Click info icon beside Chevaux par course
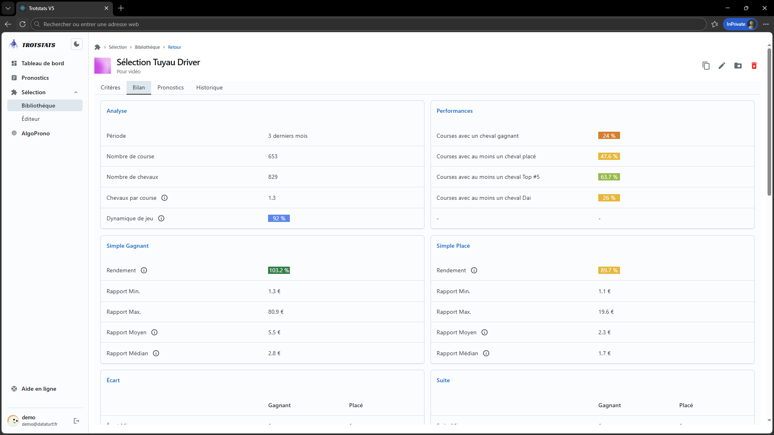 click(164, 198)
